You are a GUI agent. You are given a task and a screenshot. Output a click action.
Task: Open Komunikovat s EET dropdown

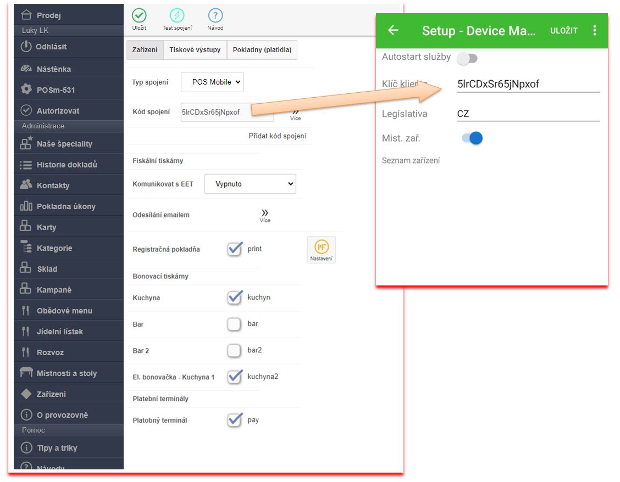click(x=250, y=184)
